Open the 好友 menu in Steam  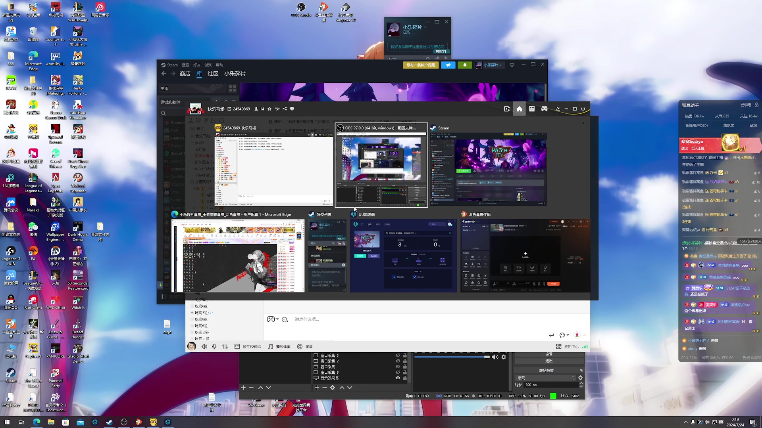point(196,65)
